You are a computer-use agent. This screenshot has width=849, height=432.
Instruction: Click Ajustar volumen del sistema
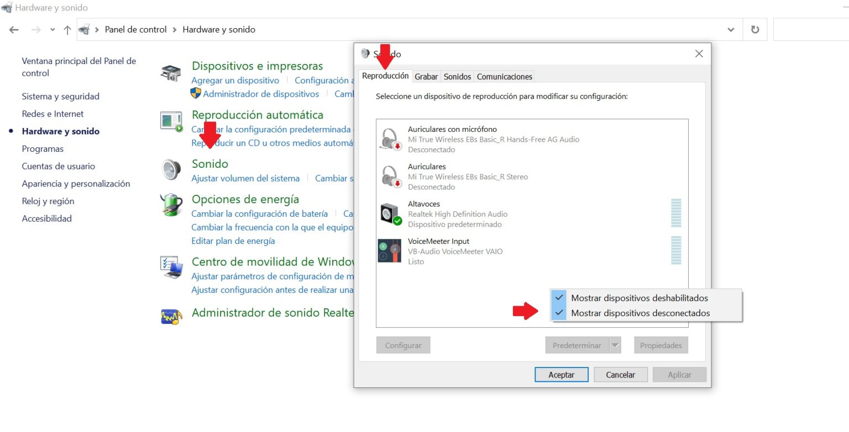tap(245, 178)
